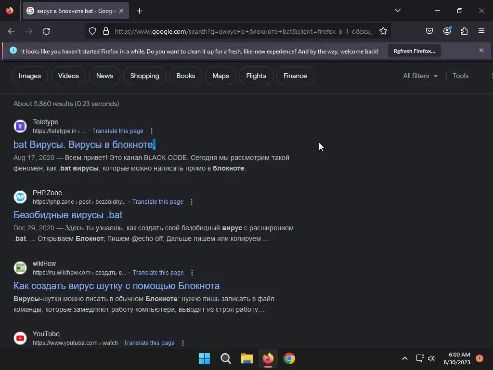
Task: Open the taskbar clock and date
Action: 457,358
